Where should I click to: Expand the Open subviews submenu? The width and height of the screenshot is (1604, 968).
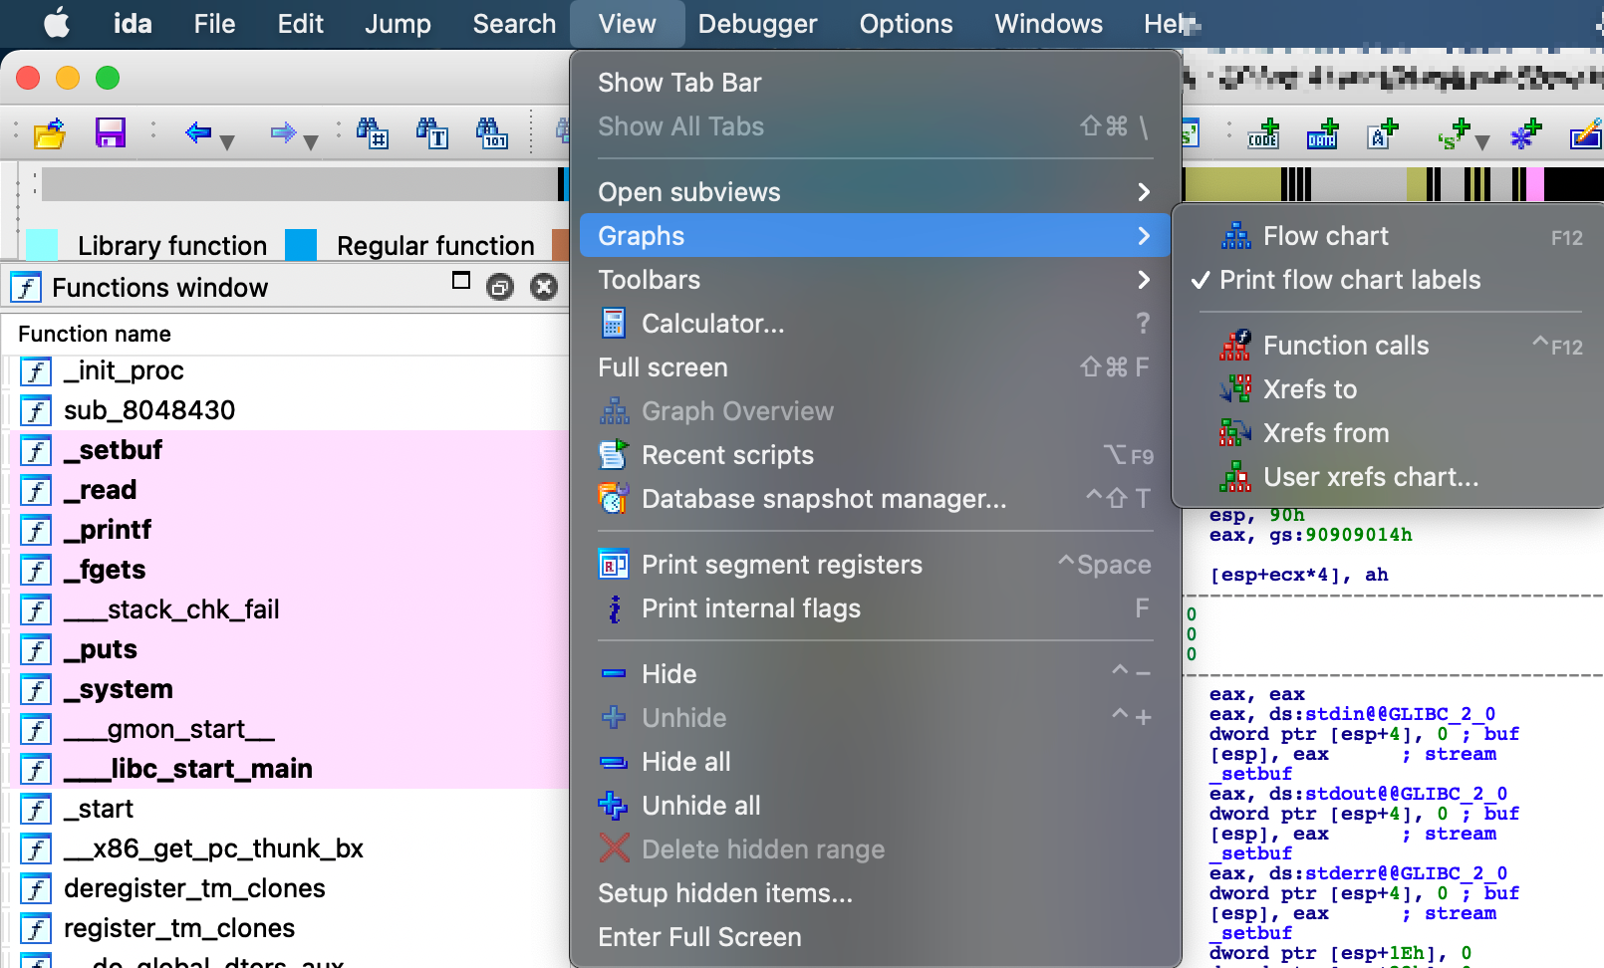click(x=875, y=192)
